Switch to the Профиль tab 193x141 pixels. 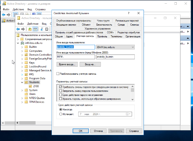(102, 36)
